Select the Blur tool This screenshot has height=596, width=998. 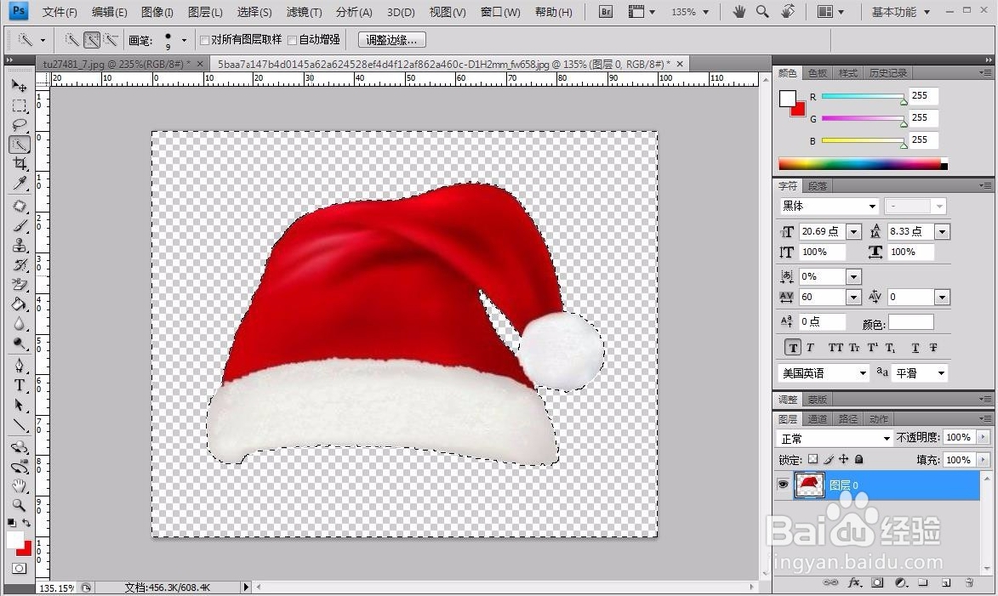point(19,324)
